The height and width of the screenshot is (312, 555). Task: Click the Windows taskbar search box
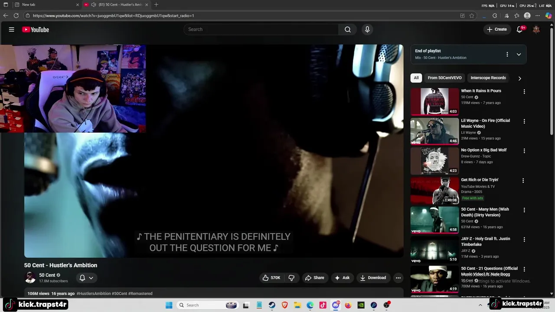tap(207, 305)
